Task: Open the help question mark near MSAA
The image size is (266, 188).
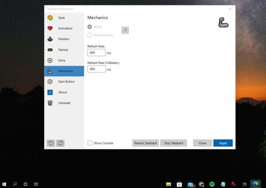Action: coord(125,30)
